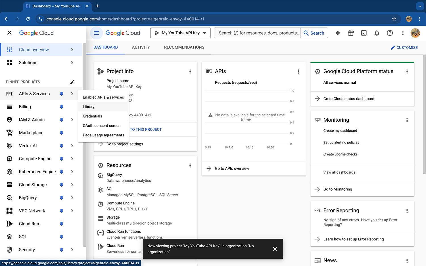The height and width of the screenshot is (266, 426).
Task: Open new browser tab
Action: click(x=97, y=6)
